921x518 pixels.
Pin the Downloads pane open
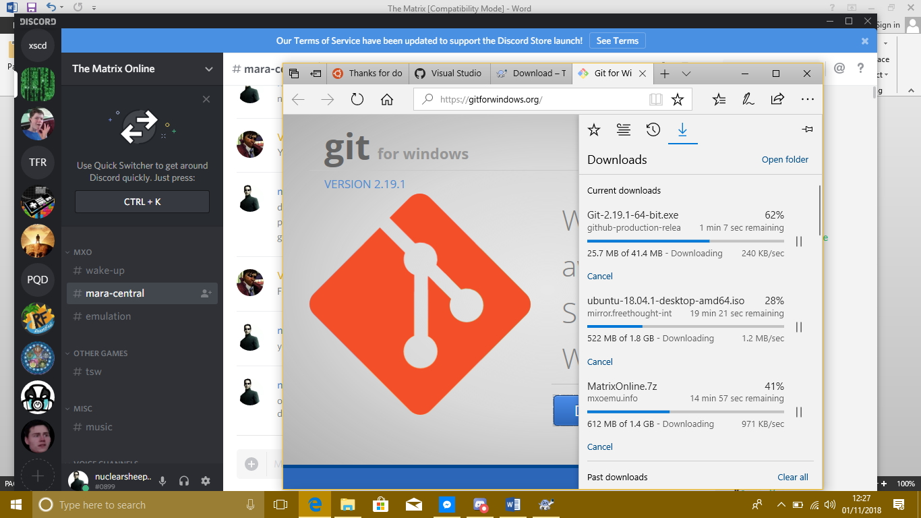(807, 129)
